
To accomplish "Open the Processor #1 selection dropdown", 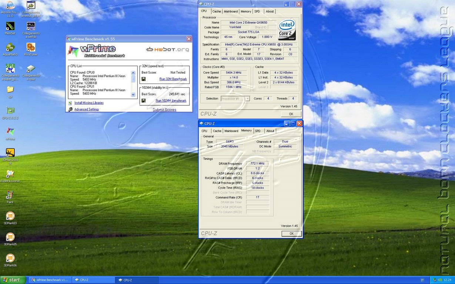I will (x=235, y=99).
